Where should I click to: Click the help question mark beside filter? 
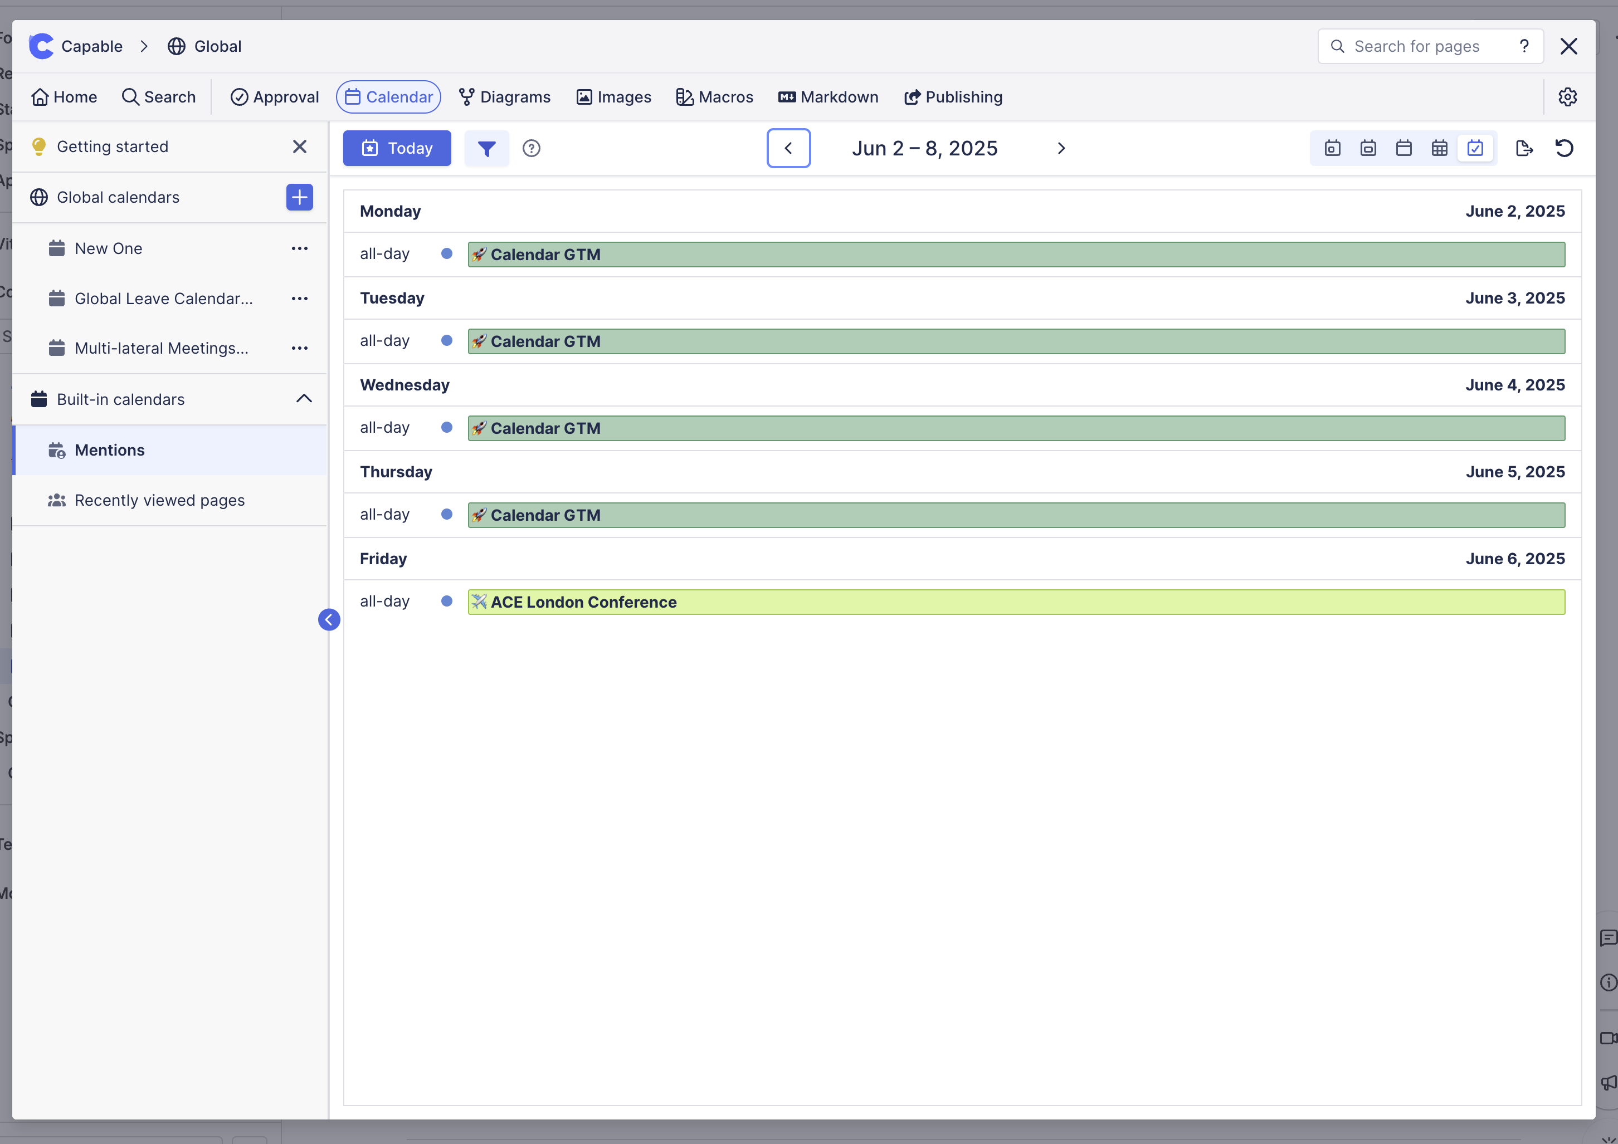point(532,148)
